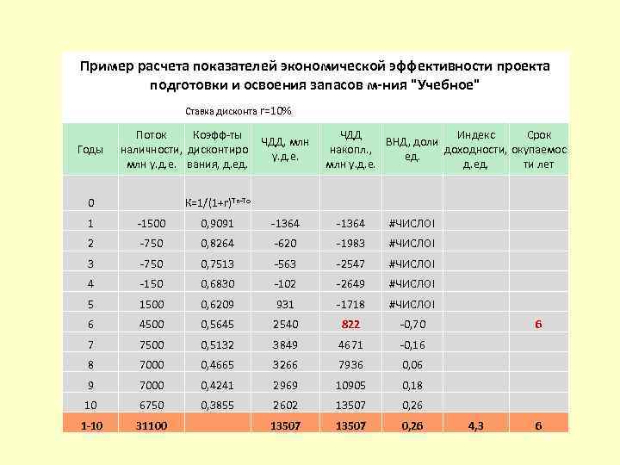Select the coefficient value 0,4241

click(x=218, y=385)
